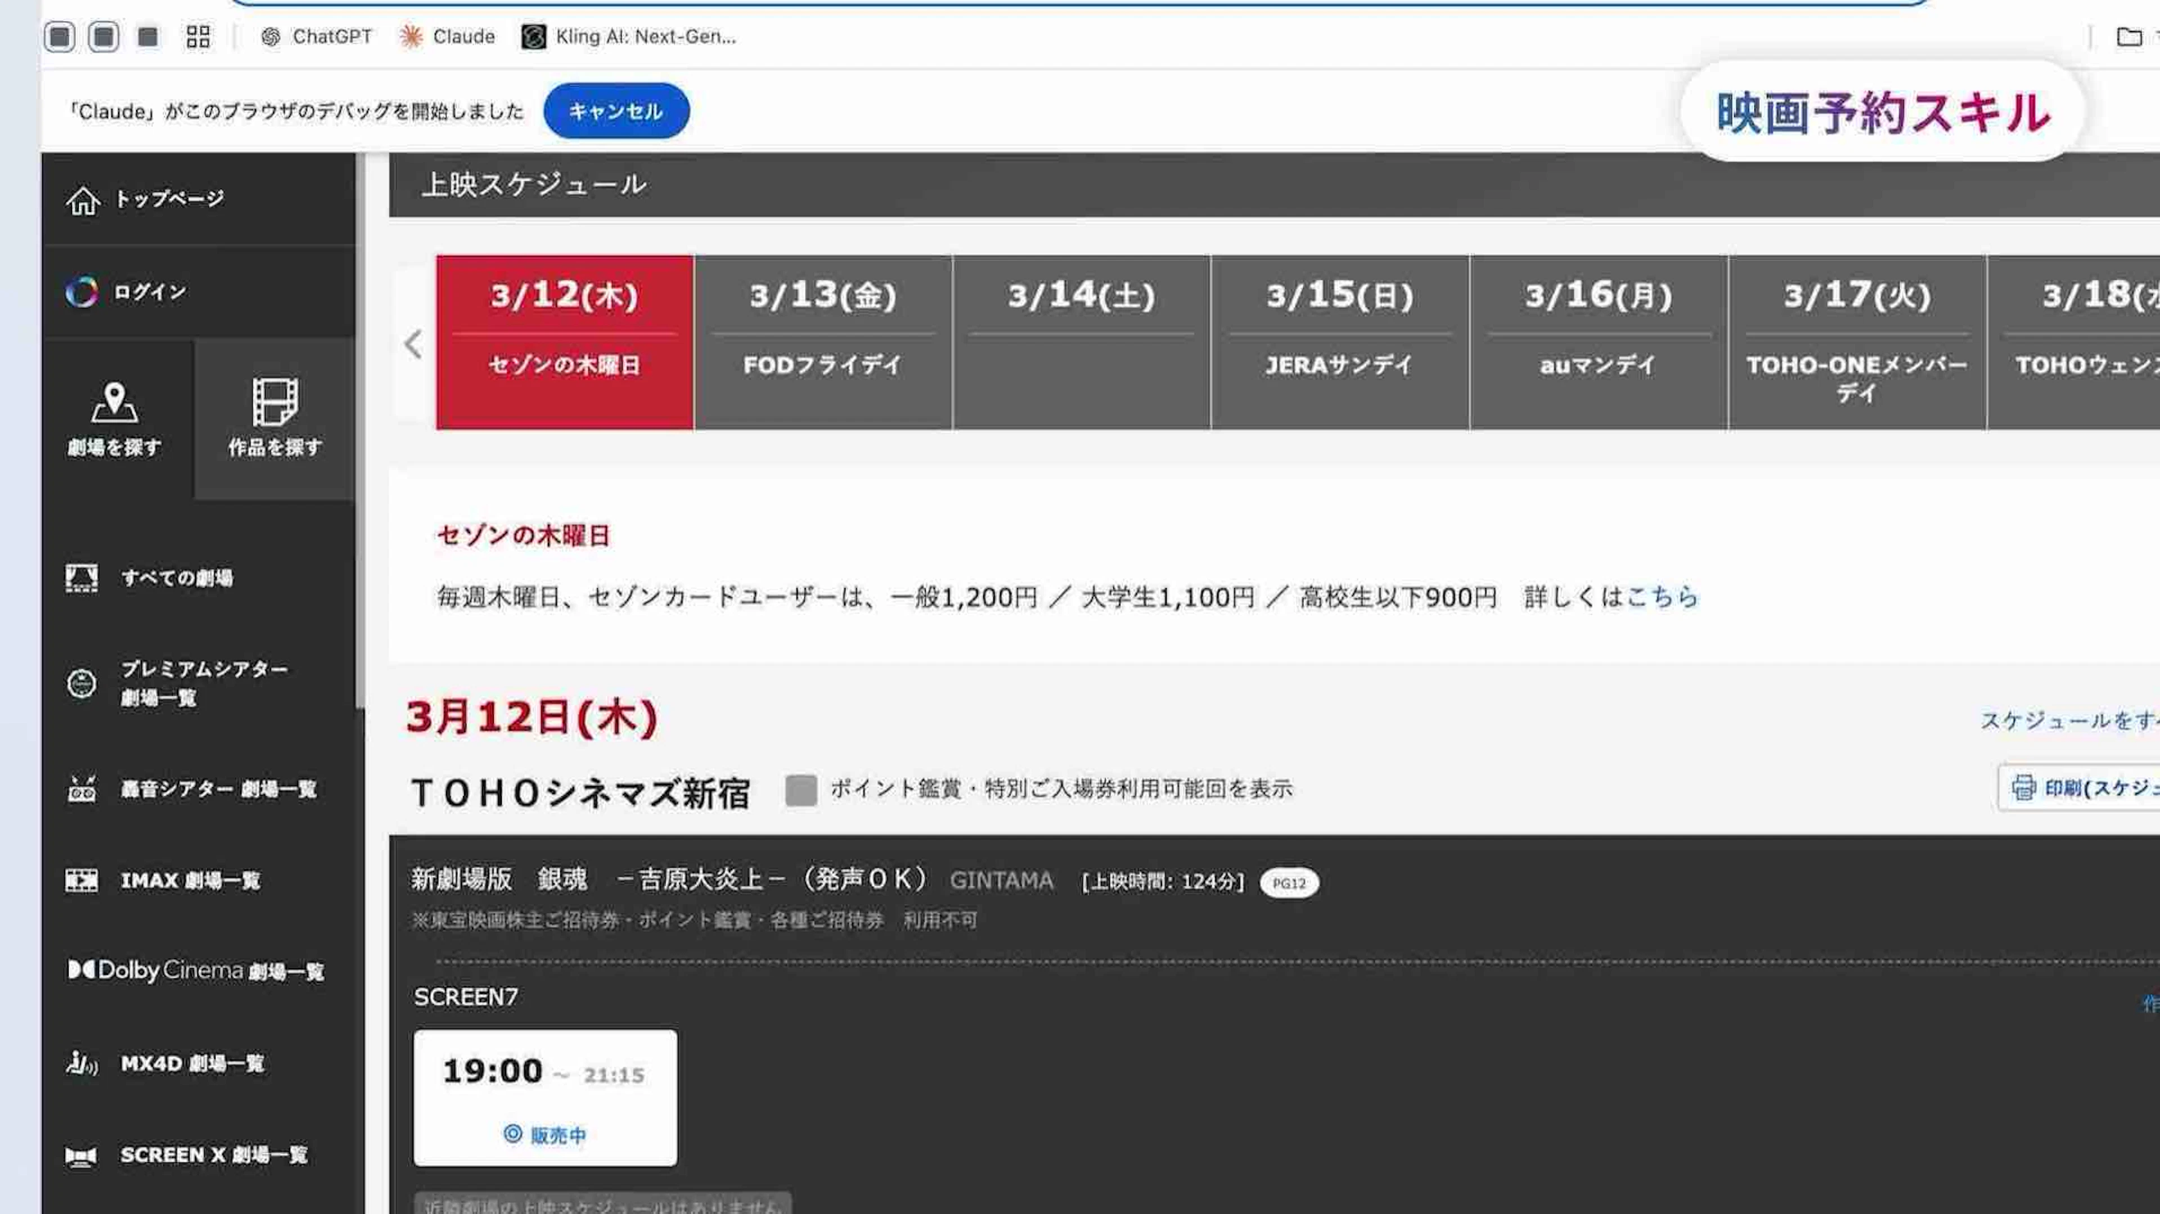The image size is (2160, 1214).
Task: Click the home icon for トップページ
Action: click(83, 200)
